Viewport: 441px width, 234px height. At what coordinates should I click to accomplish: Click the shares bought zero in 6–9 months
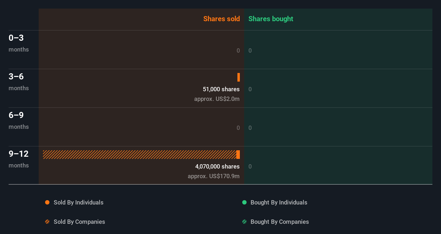point(250,128)
